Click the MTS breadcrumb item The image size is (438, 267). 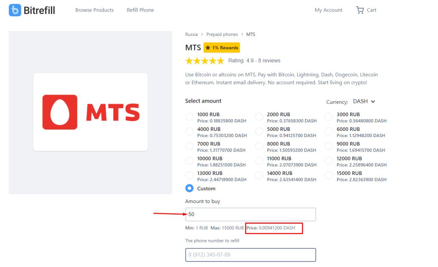[251, 34]
